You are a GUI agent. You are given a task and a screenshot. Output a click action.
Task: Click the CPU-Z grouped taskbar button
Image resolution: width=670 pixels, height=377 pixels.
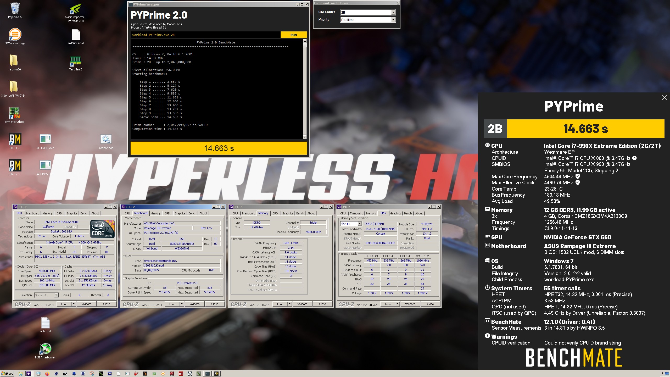point(29,374)
